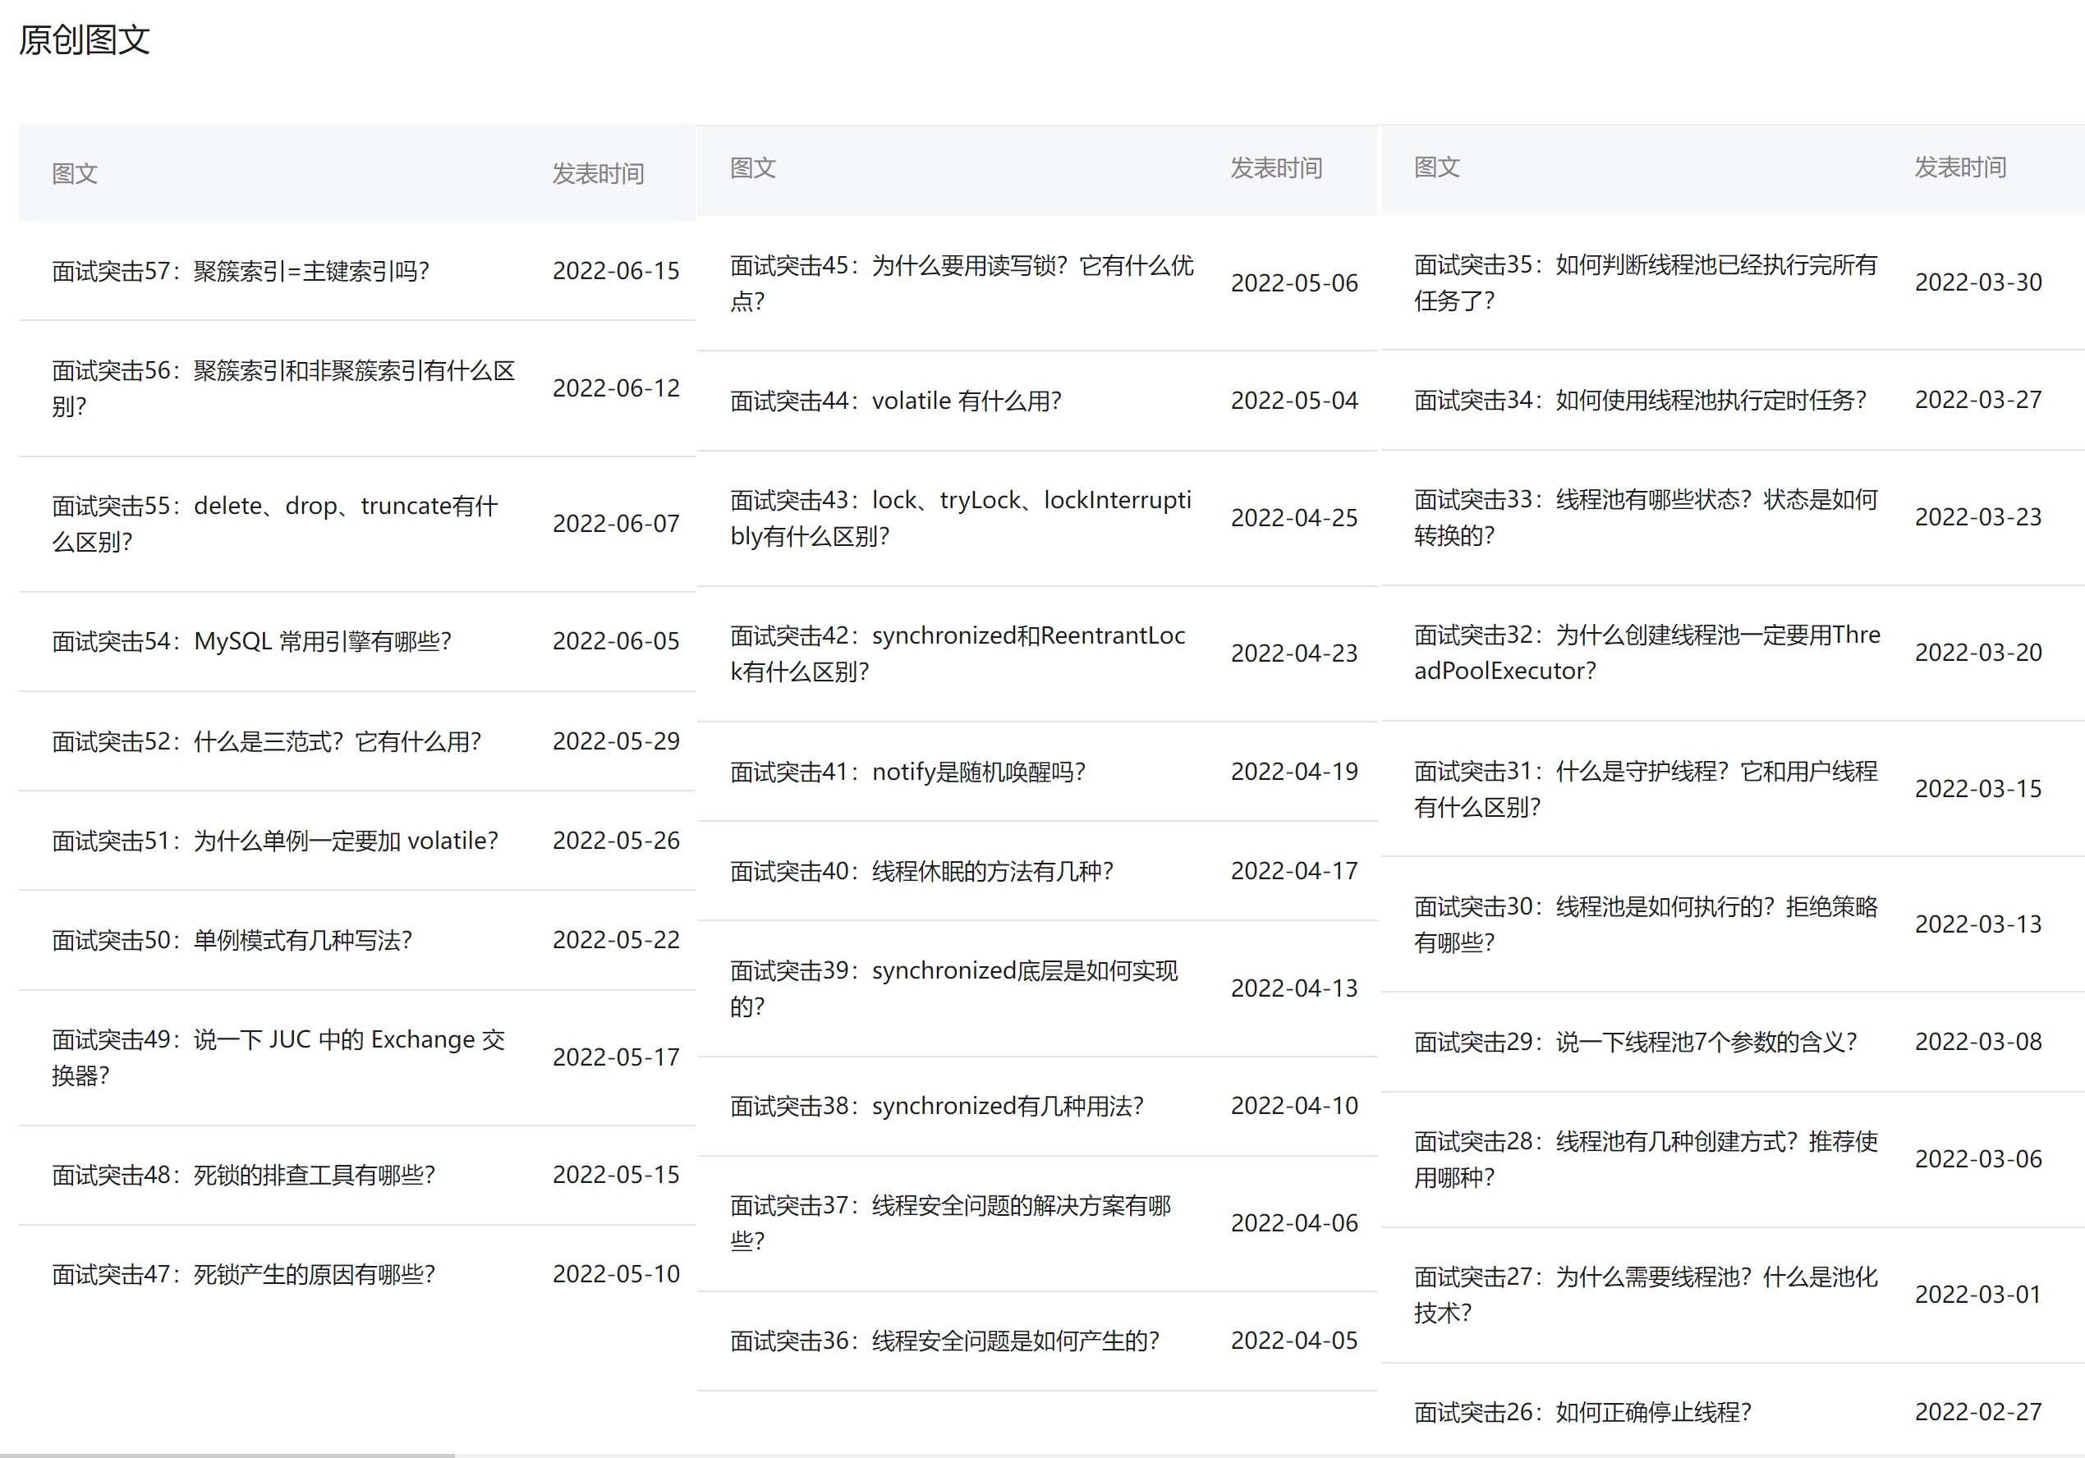Open article 面试突击36 线程安全问题是如何产生的

tap(944, 1340)
